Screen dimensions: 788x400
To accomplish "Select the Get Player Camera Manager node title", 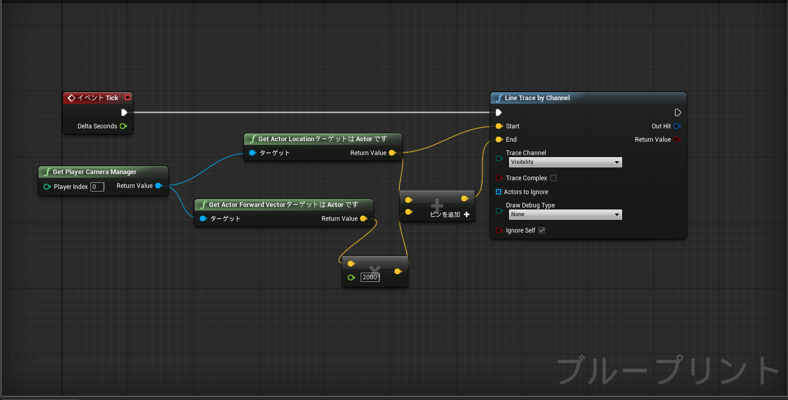I will 95,172.
